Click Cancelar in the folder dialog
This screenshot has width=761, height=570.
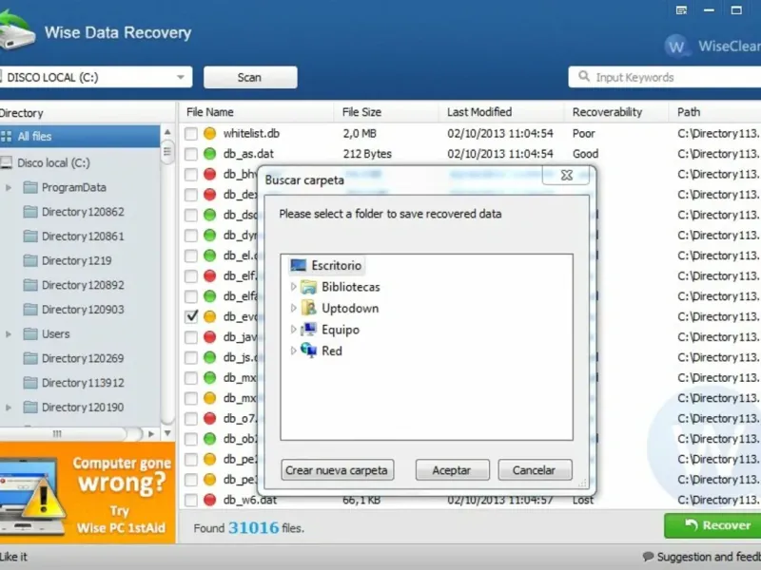point(535,470)
